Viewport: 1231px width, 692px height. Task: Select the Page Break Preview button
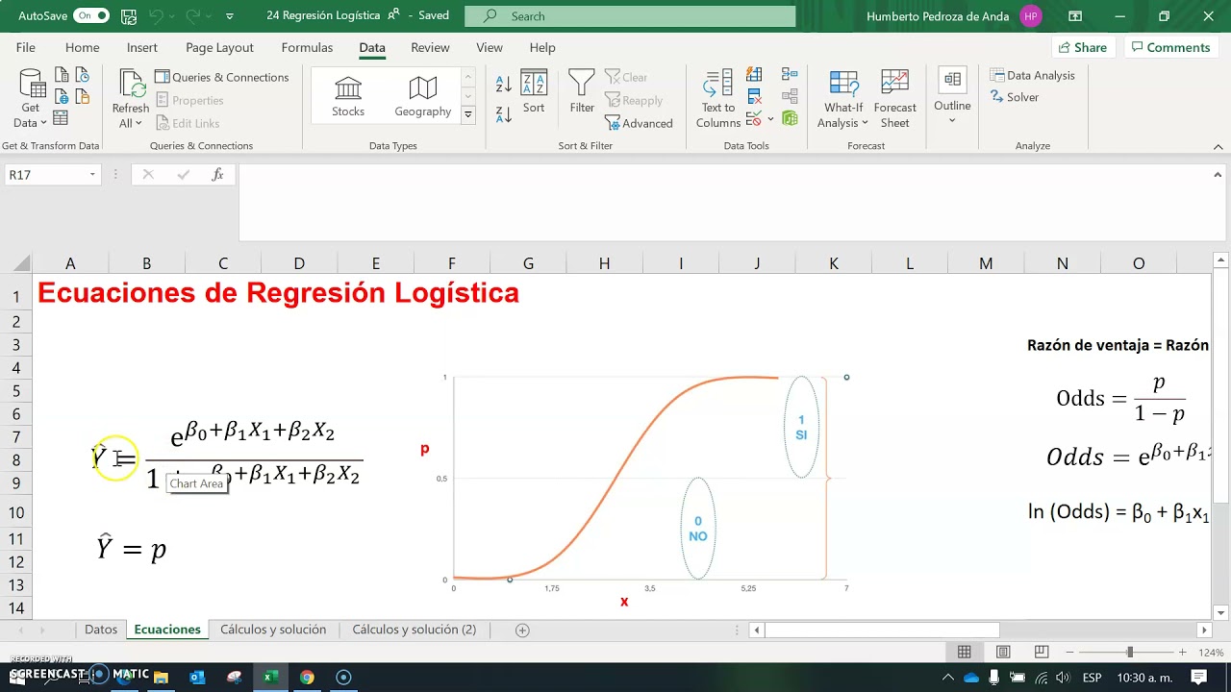(1041, 653)
